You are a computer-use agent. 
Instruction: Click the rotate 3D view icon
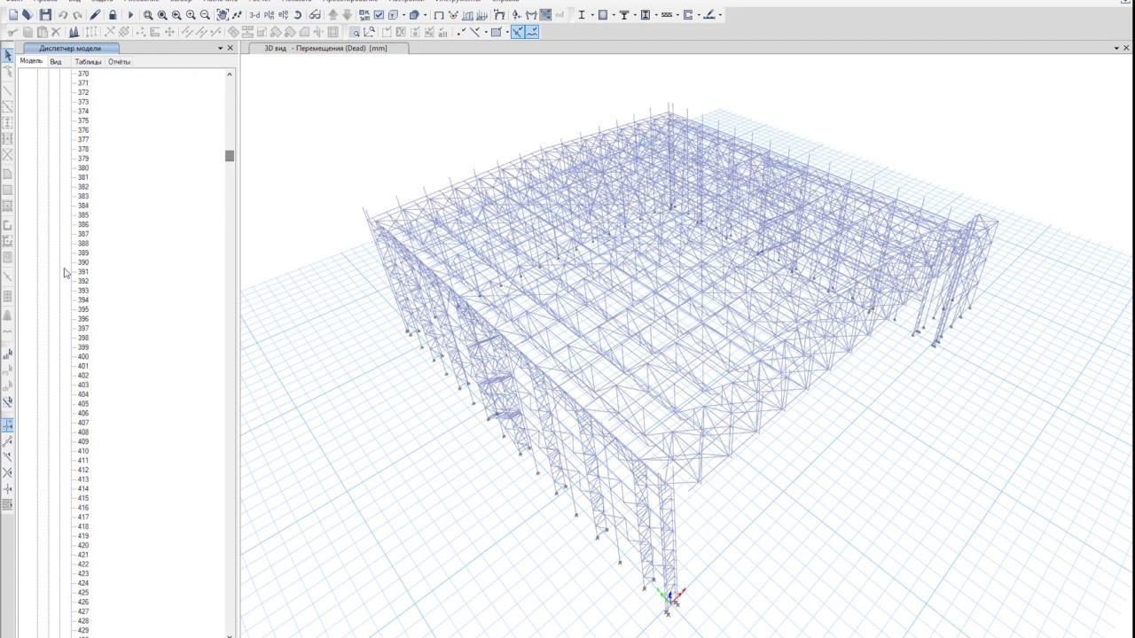point(298,15)
